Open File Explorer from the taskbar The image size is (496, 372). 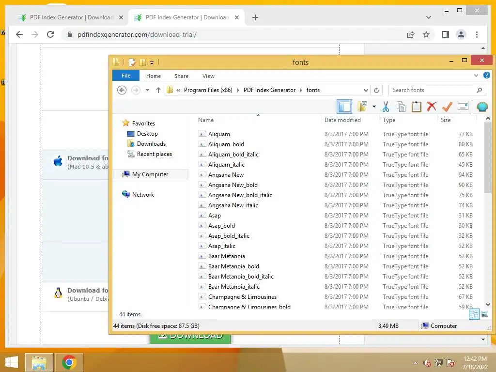[39, 362]
